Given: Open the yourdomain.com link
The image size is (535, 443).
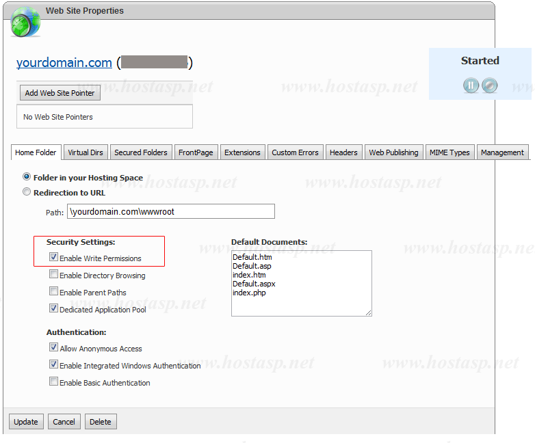Looking at the screenshot, I should [x=64, y=63].
